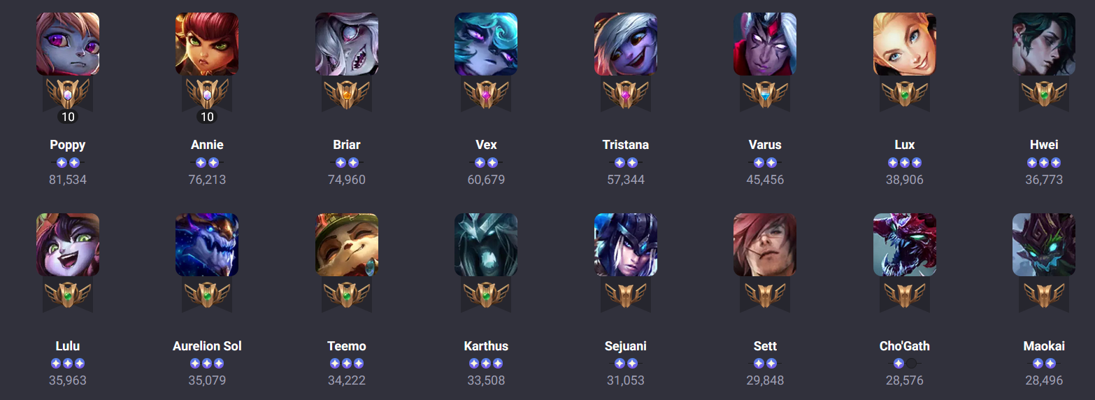Open Teemo's champion portrait
The height and width of the screenshot is (400, 1095).
pos(347,245)
